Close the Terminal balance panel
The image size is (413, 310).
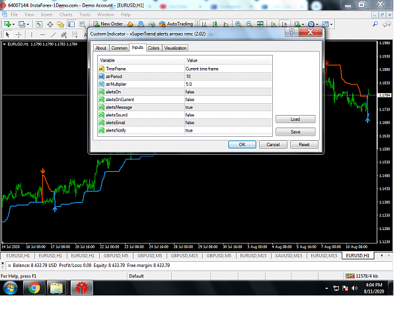pyautogui.click(x=3, y=262)
